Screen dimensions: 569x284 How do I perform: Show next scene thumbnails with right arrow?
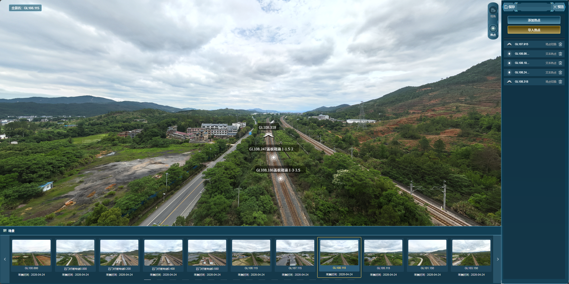pos(498,259)
